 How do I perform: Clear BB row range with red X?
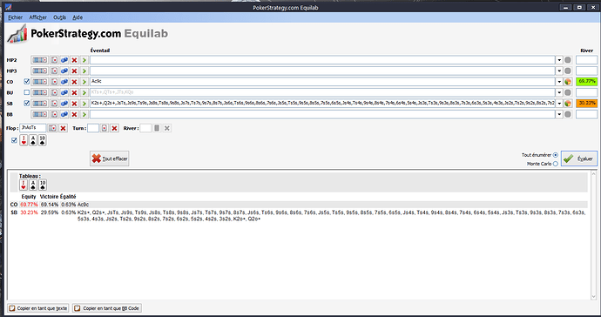(x=74, y=114)
